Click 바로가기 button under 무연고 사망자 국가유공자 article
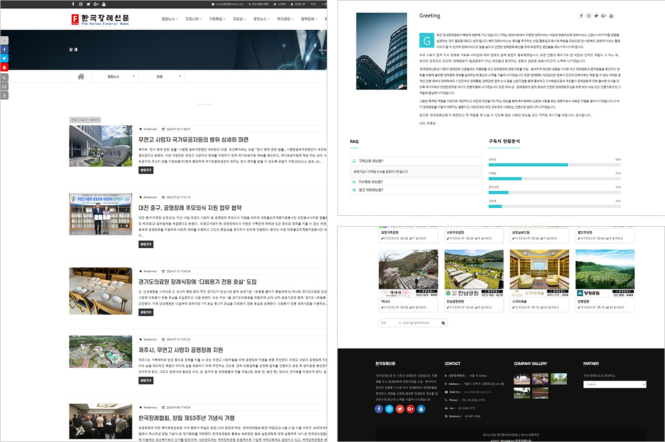Screen dimensions: 665x442 146,170
